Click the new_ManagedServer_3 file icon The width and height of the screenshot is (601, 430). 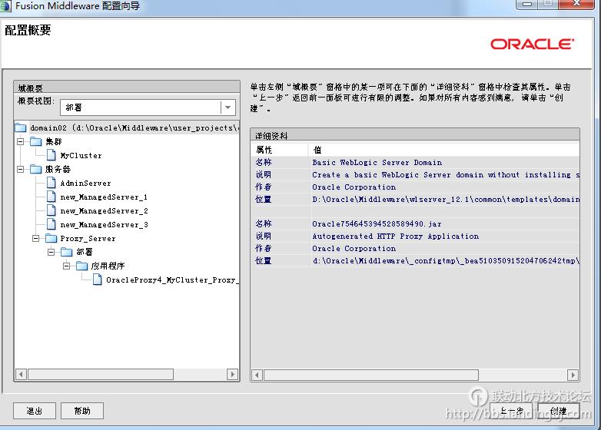51,224
